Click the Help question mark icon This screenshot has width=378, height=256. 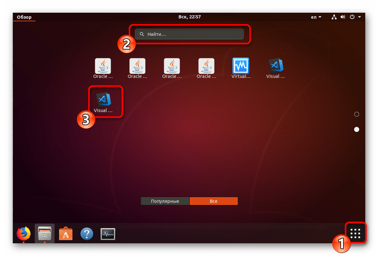pos(87,233)
